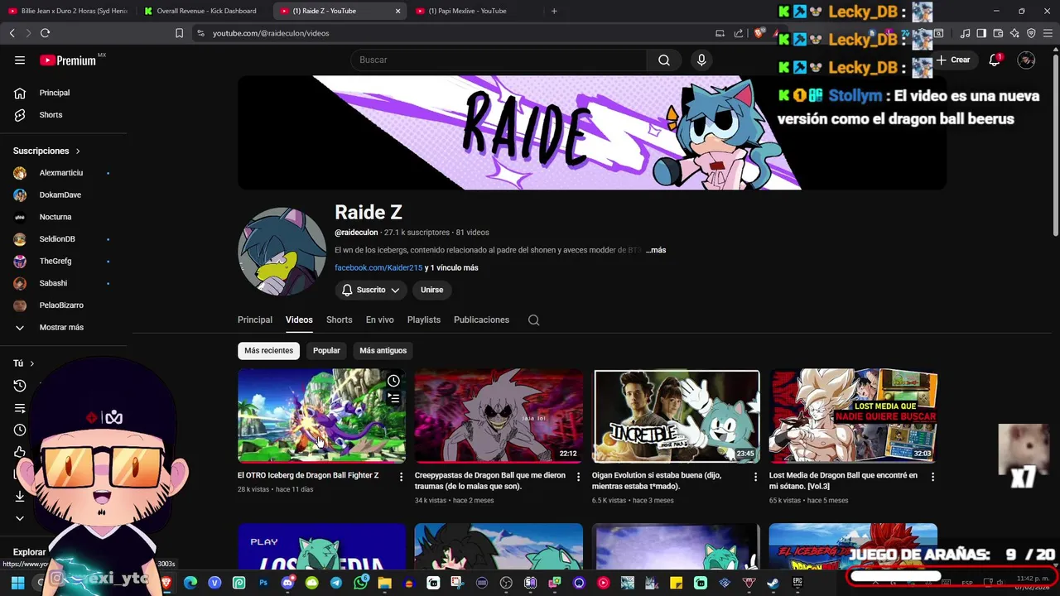
Task: Add first video to queue
Action: tap(393, 399)
